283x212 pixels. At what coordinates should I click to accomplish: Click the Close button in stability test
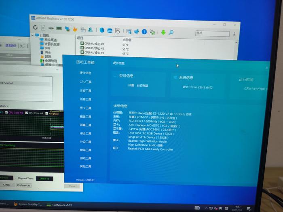pyautogui.click(x=72, y=186)
